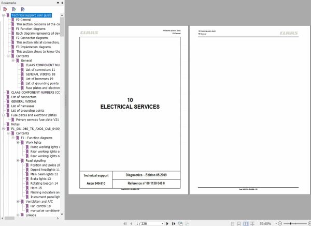This screenshot has width=311, height=226.
Task: Collapse the Road signalling node
Action: (18, 161)
